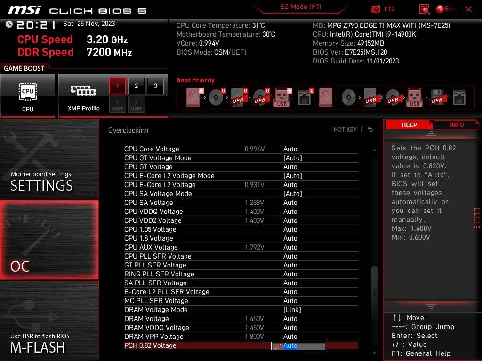Screen dimensions: 482x361
Task: Select the USB floppy boot device icon
Action: (437, 97)
